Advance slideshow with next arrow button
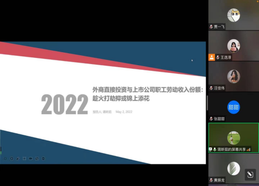The height and width of the screenshot is (186, 259). click(x=11, y=159)
